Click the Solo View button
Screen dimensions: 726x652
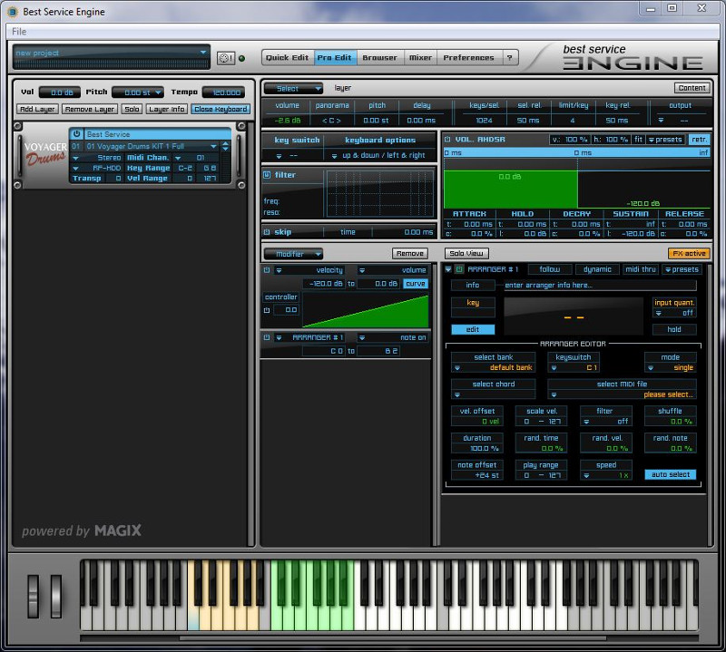pyautogui.click(x=466, y=254)
